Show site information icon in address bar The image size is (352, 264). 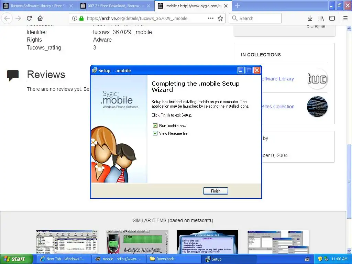pyautogui.click(x=75, y=19)
